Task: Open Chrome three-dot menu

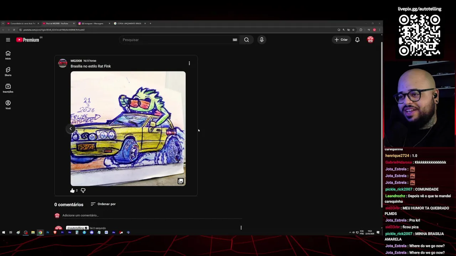Action: 380,30
